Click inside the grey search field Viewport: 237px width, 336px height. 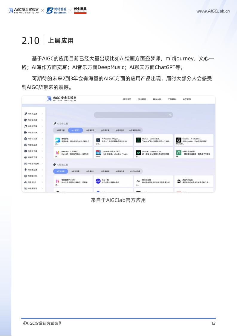click(x=133, y=115)
